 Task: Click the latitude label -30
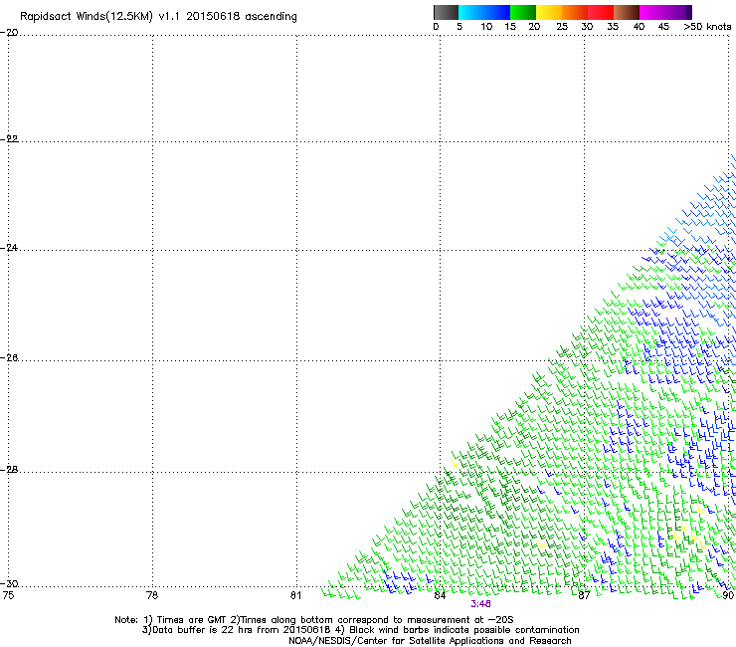coord(10,584)
